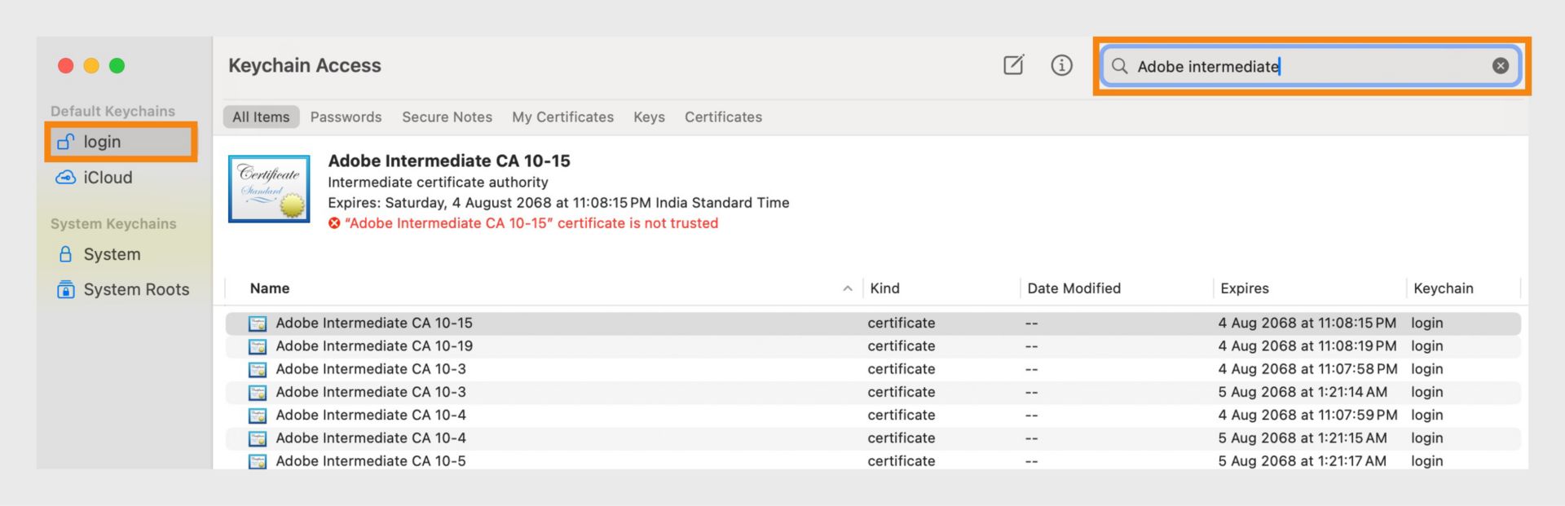The height and width of the screenshot is (506, 1565).
Task: Clear the search field with X icon
Action: pyautogui.click(x=1500, y=66)
